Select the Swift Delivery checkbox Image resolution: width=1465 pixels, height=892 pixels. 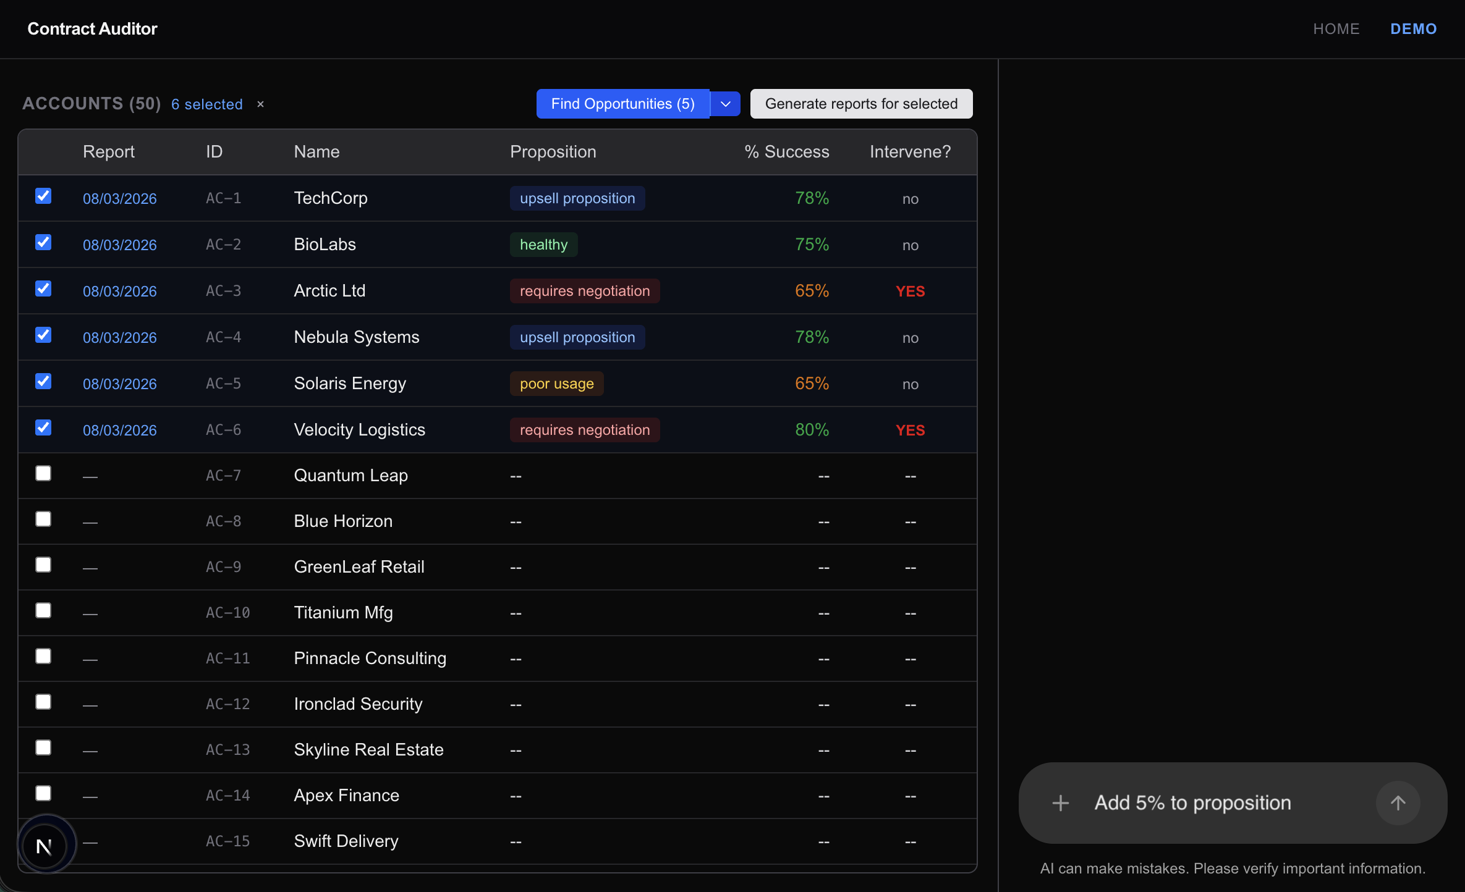pyautogui.click(x=43, y=839)
